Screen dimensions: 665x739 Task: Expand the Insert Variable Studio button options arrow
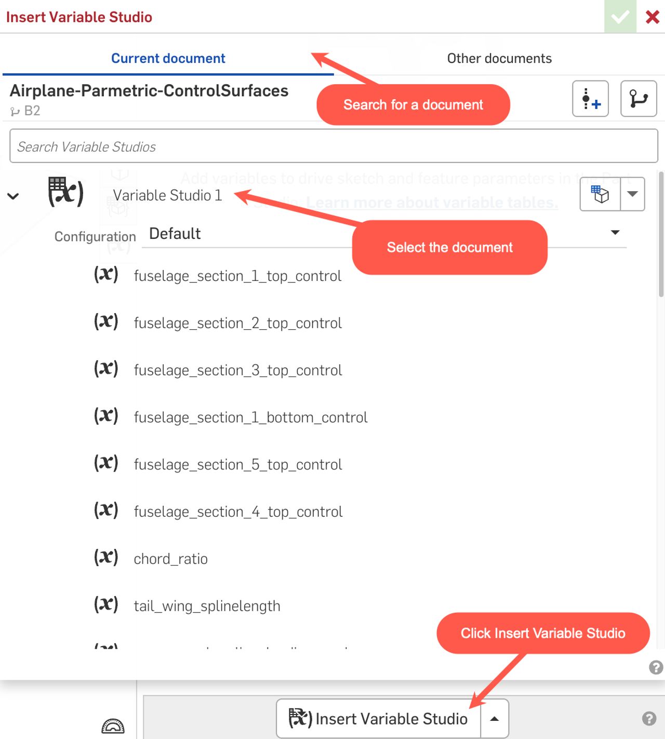494,719
